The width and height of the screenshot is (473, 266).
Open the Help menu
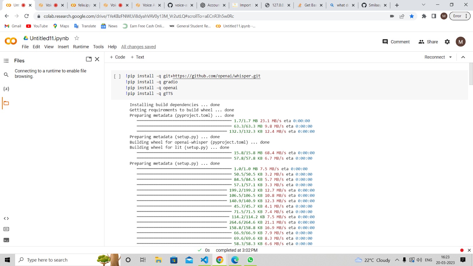click(x=112, y=47)
